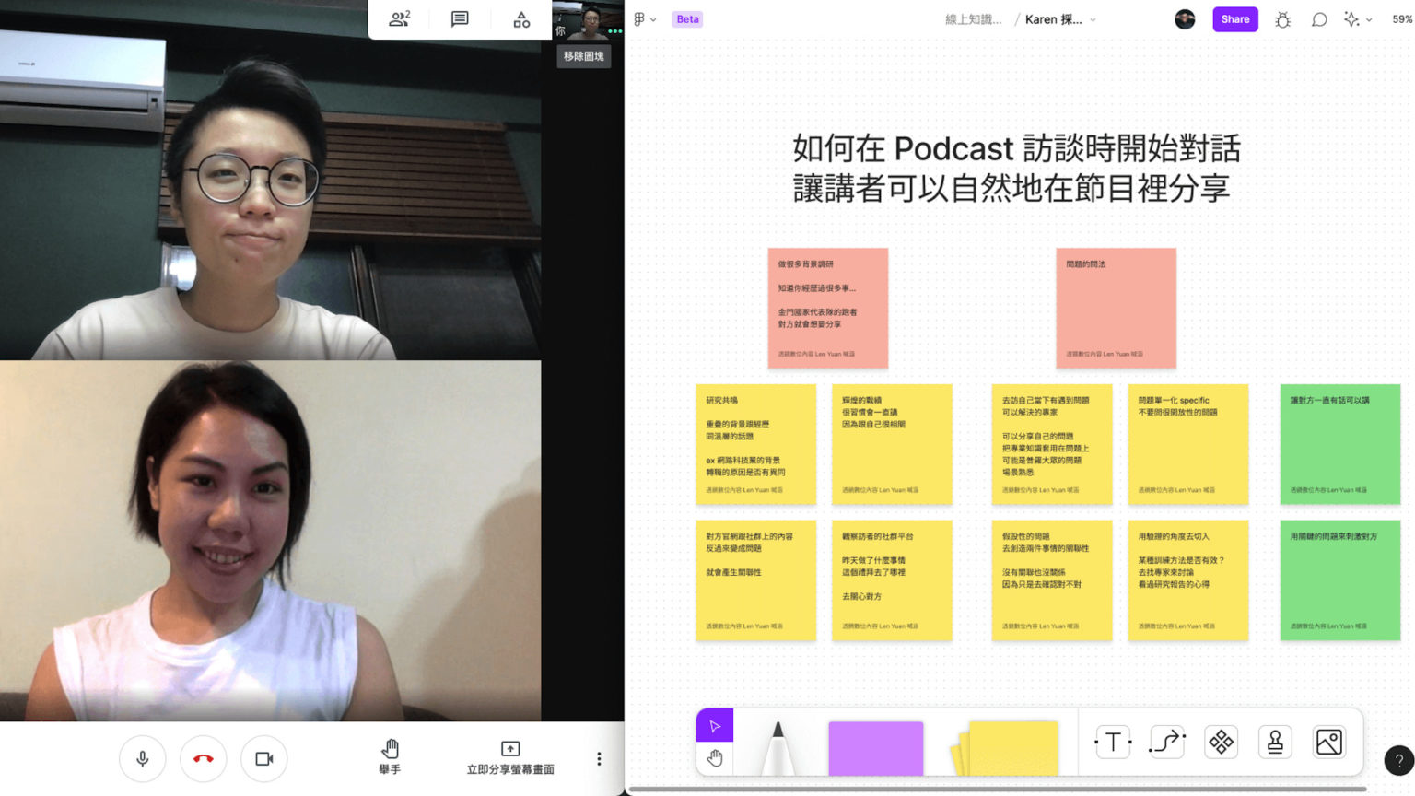Click the purple Share button
This screenshot has height=796, width=1415.
coord(1235,18)
